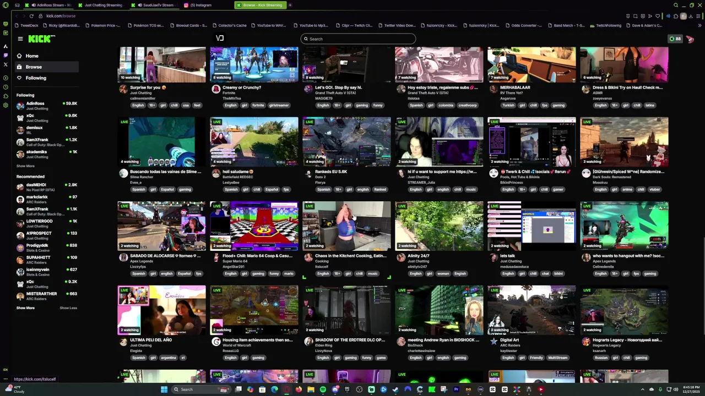Open meeting Andrew Ryan in BIOSHOCK thumbnail

point(439,310)
